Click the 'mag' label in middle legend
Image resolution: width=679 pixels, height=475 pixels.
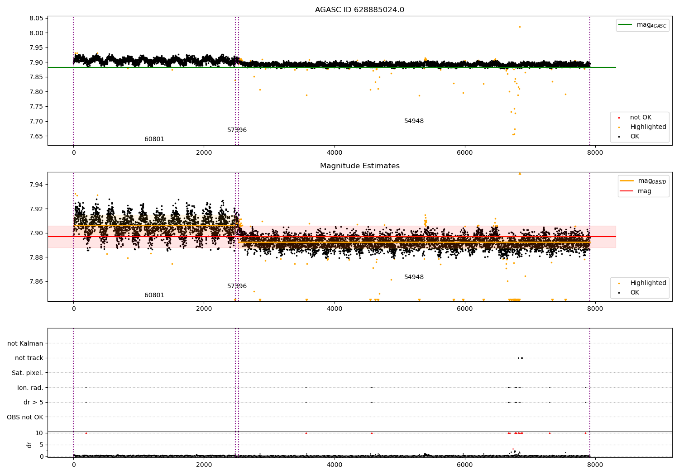pos(645,191)
